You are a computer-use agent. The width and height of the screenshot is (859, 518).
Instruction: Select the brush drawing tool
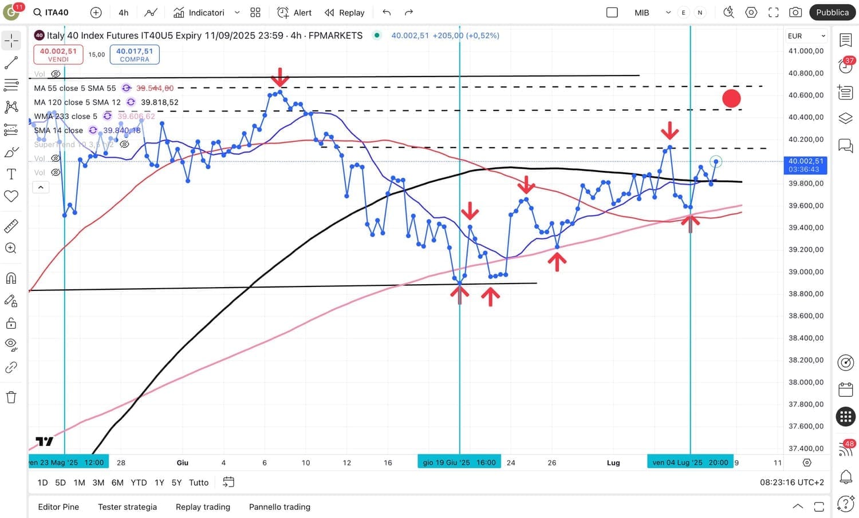[11, 152]
